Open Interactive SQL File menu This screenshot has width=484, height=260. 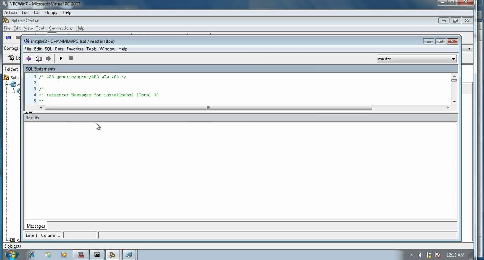(28, 49)
